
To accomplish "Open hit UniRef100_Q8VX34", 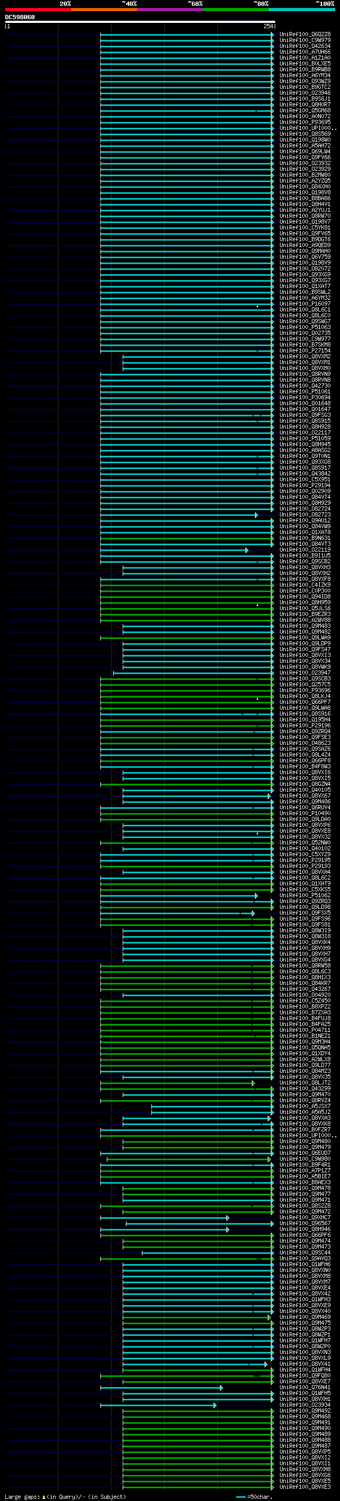I will [x=305, y=661].
